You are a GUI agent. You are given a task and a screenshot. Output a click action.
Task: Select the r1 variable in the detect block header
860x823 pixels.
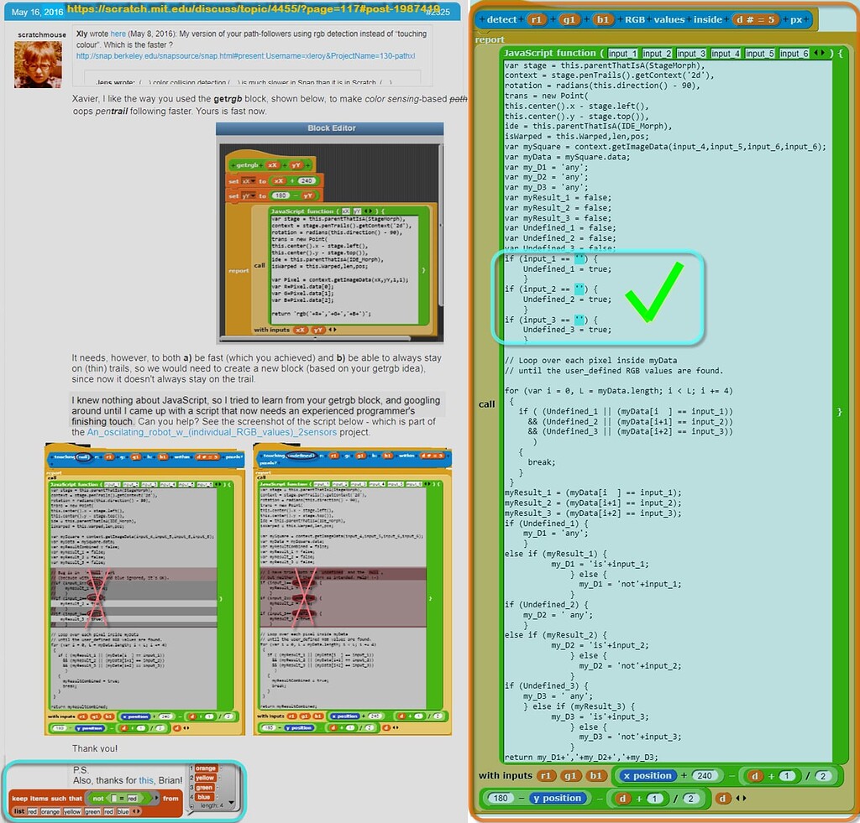[x=535, y=18]
